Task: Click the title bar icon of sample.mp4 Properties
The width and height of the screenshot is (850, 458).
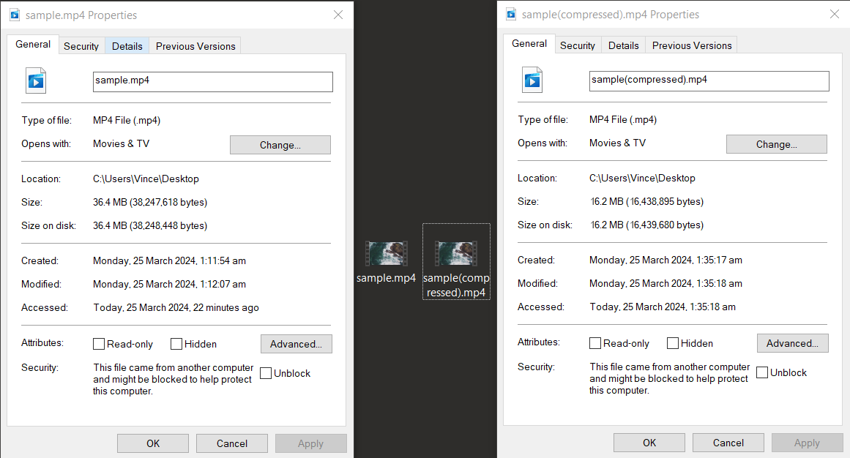Action: click(15, 14)
